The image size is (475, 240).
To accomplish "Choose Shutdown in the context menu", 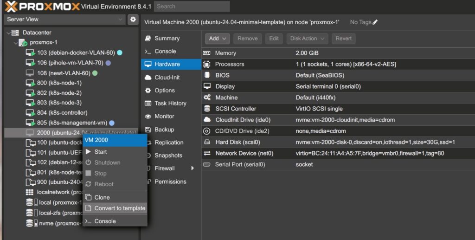I will 115,162.
